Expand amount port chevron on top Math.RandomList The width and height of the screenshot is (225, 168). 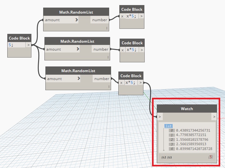coord(77,20)
